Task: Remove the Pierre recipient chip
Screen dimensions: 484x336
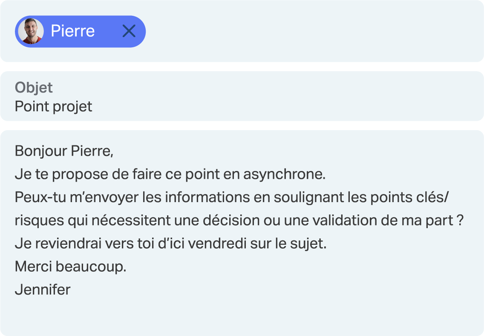Action: (129, 31)
